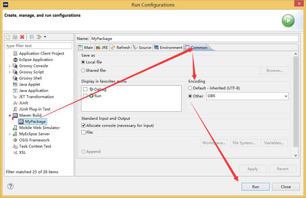
Task: Open the filter options dropdown arrow
Action: [45, 37]
